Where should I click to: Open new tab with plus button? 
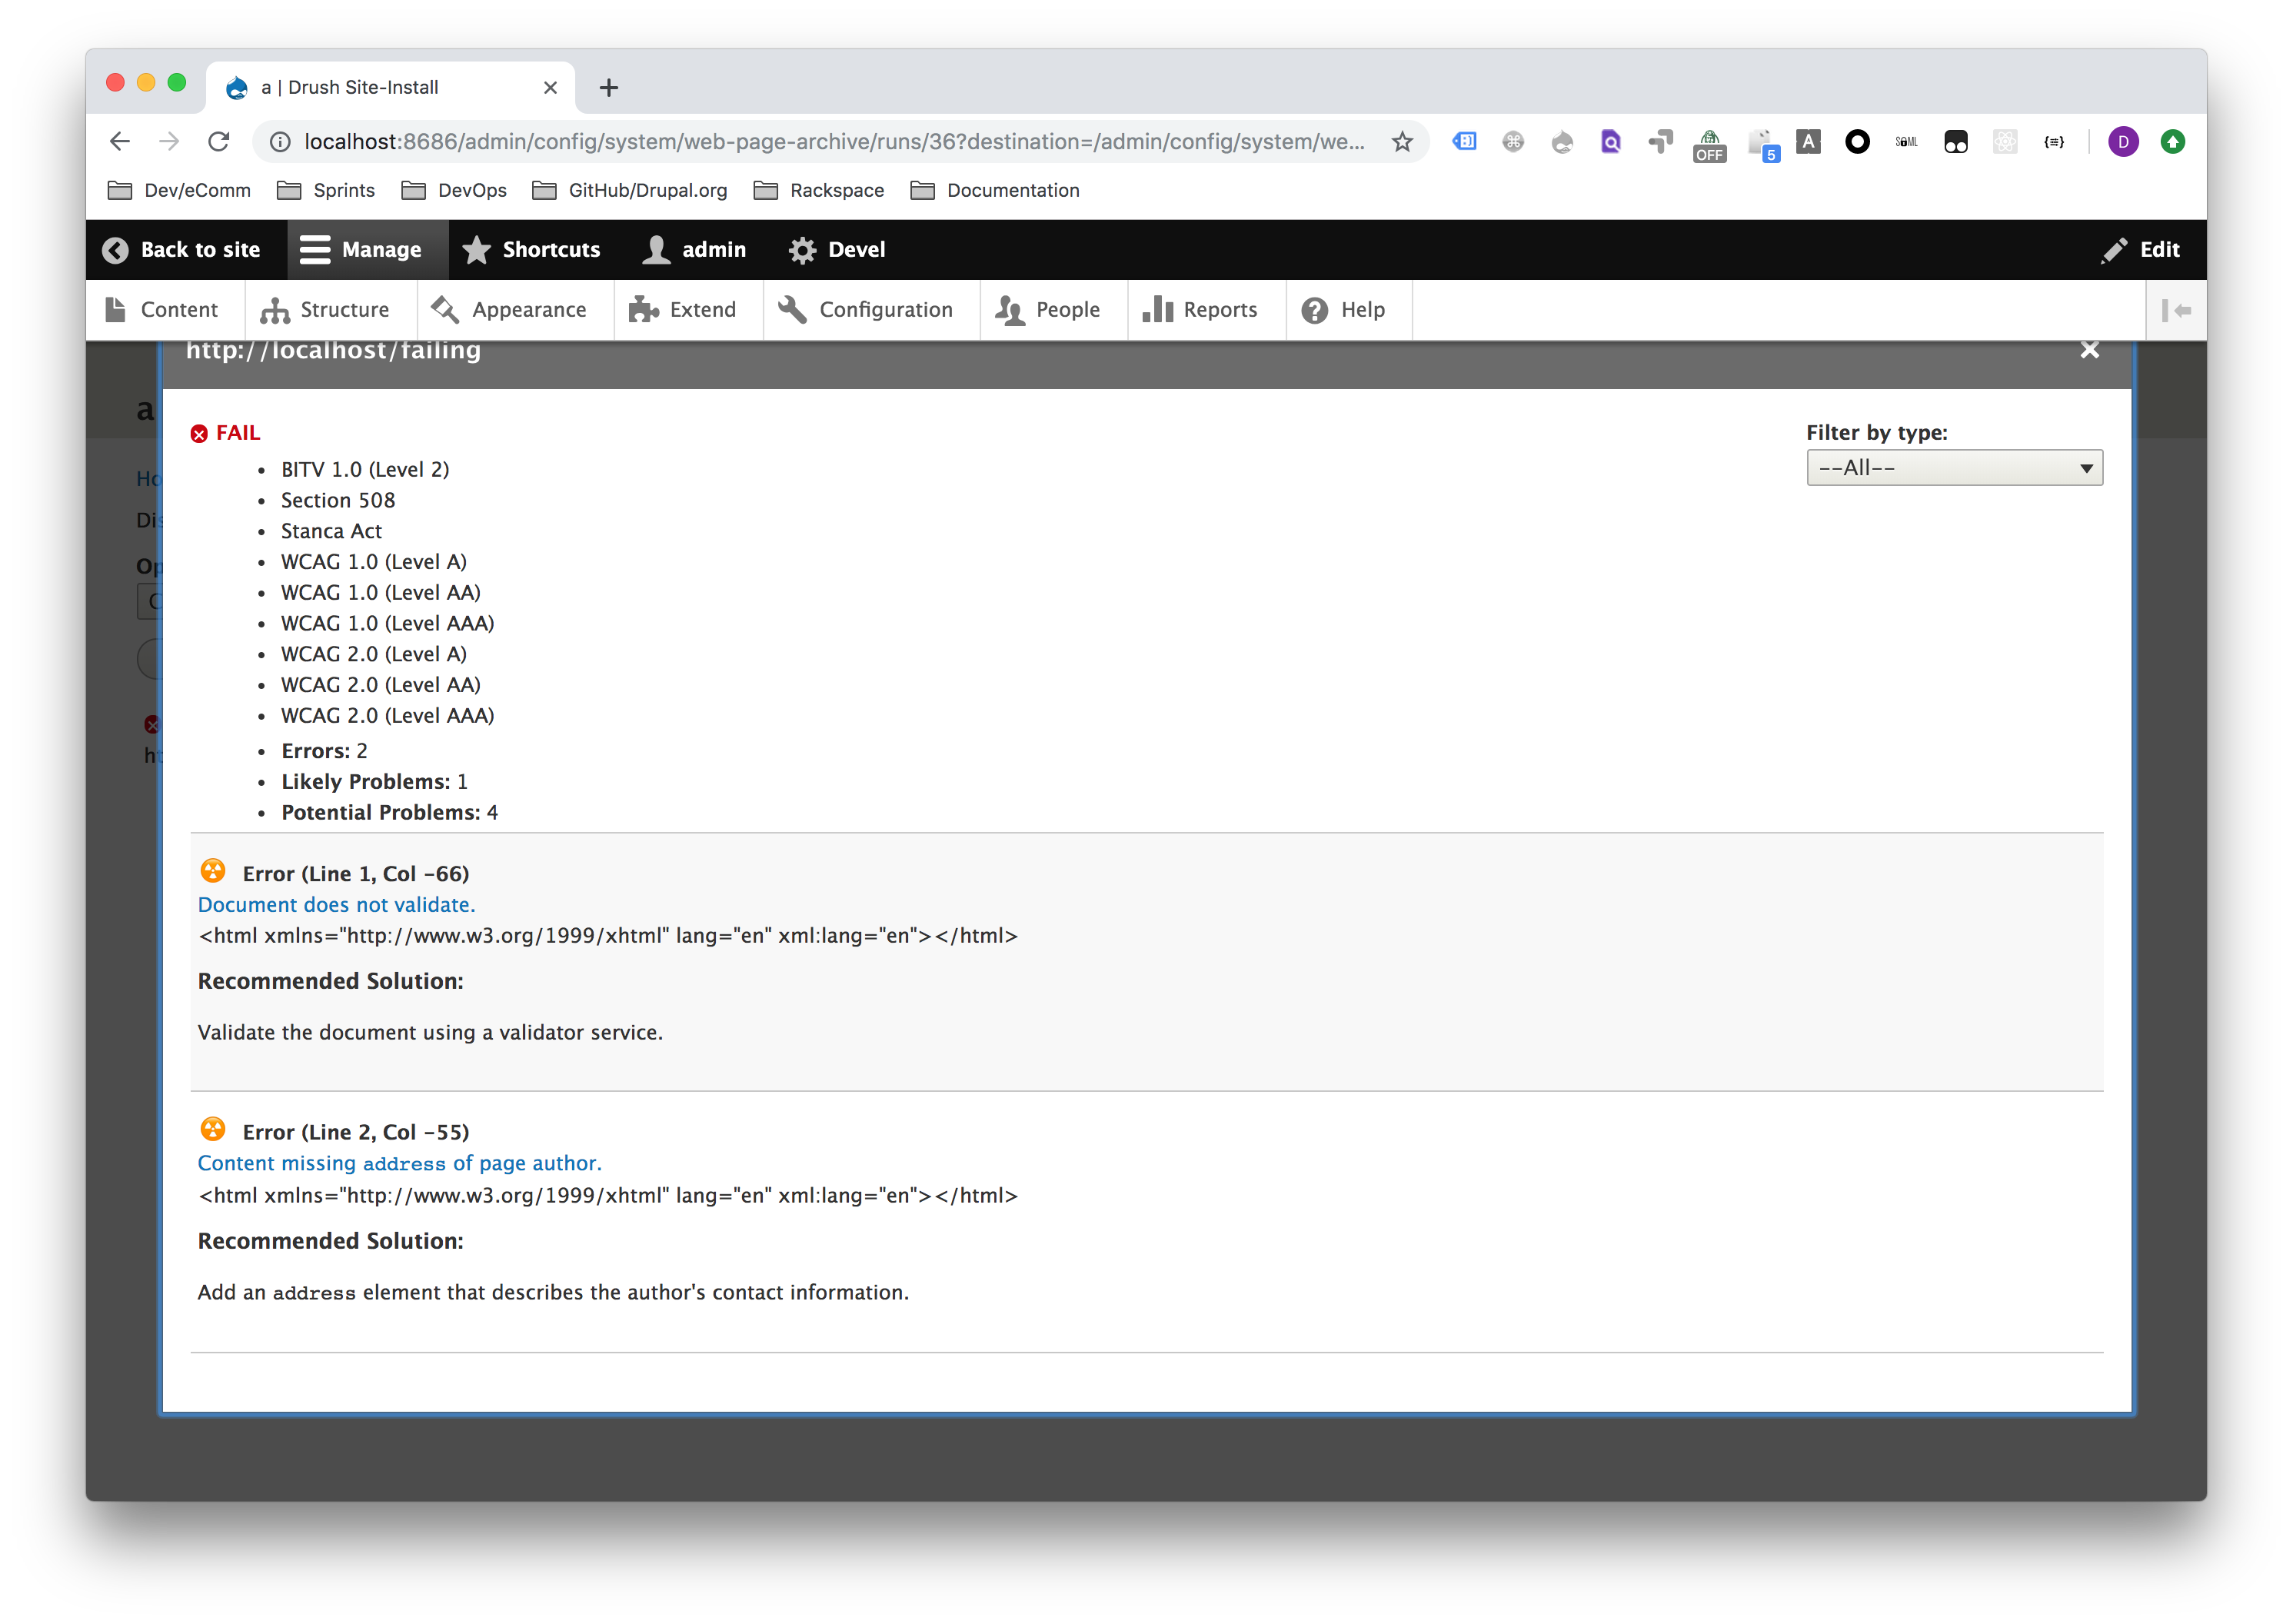pos(608,88)
